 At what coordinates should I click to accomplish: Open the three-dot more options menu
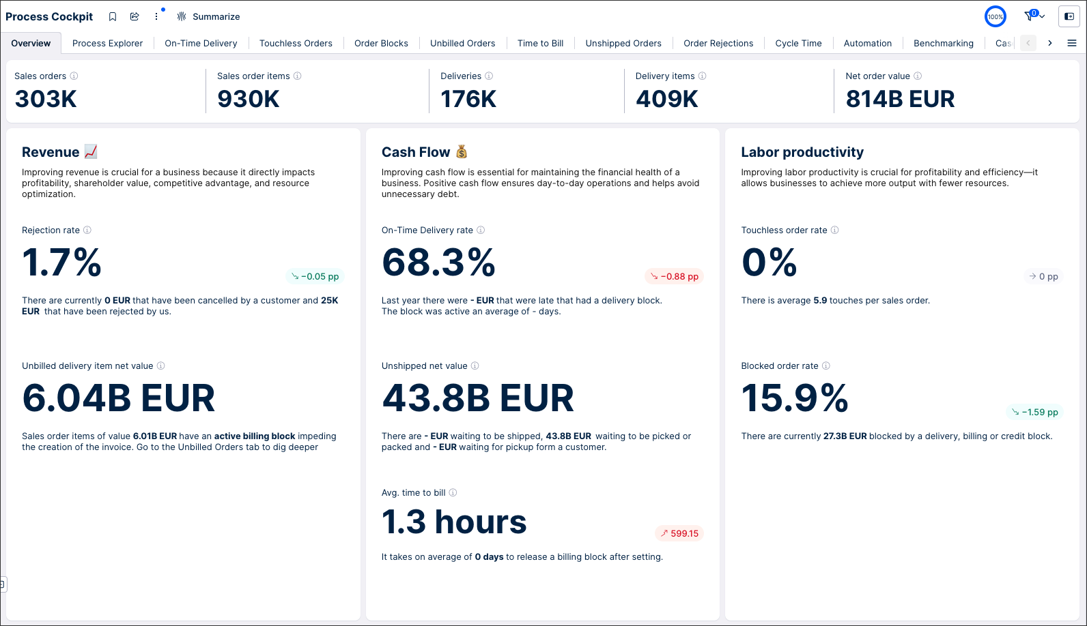point(156,16)
